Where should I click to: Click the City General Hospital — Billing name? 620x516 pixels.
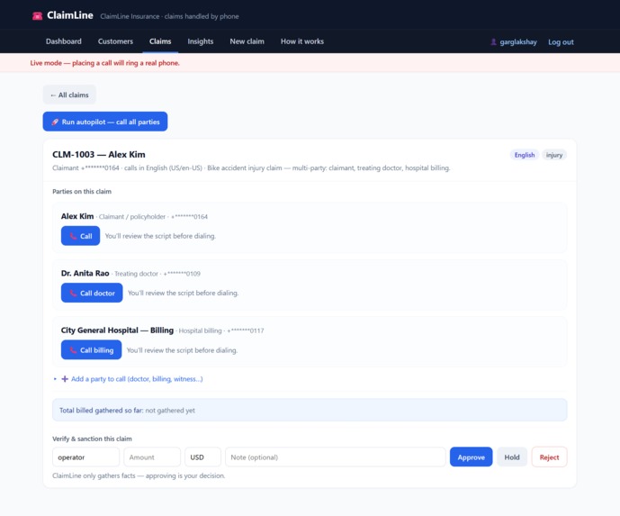[117, 330]
